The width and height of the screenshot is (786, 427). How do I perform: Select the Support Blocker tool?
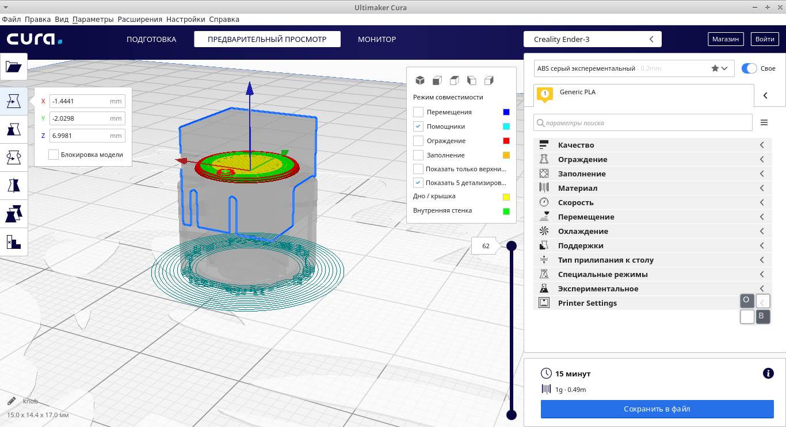pyautogui.click(x=14, y=241)
